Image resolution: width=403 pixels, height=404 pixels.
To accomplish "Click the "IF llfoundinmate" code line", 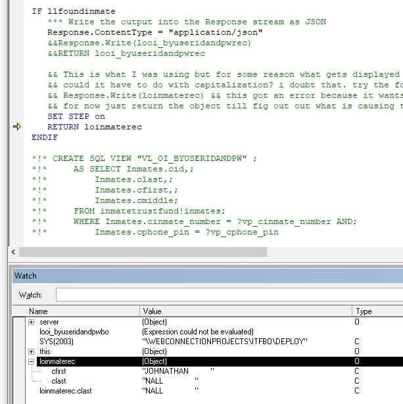I will pyautogui.click(x=74, y=11).
